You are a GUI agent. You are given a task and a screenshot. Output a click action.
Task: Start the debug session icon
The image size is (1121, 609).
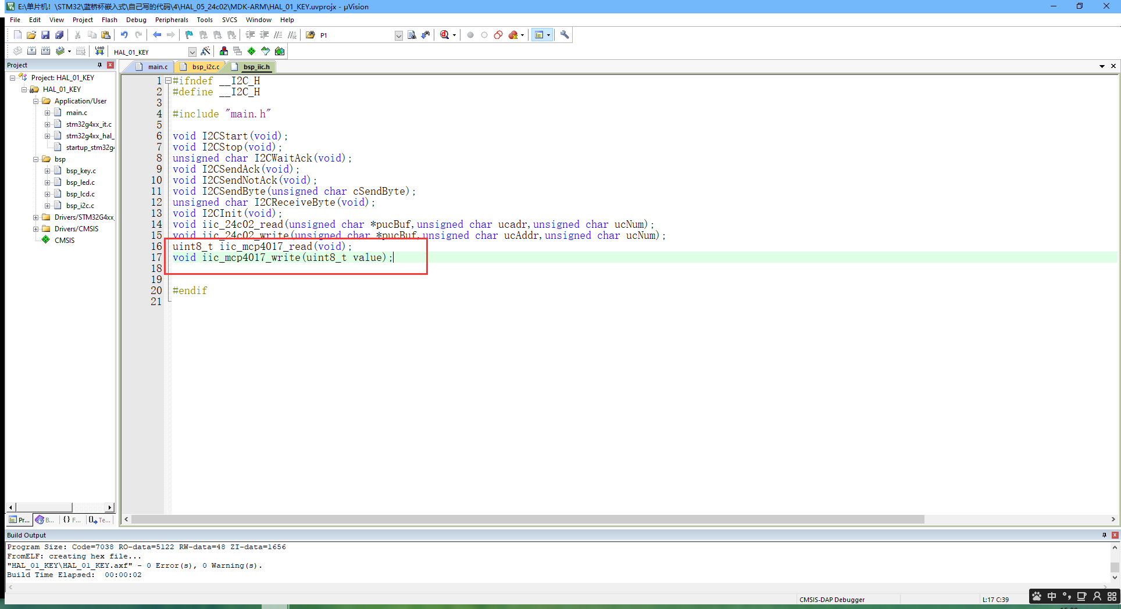click(x=445, y=35)
